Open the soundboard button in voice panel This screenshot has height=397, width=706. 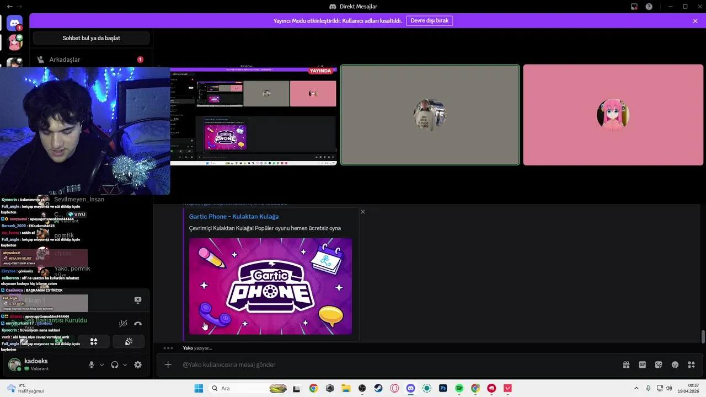click(x=129, y=342)
